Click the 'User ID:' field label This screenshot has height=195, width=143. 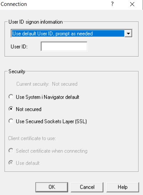click(19, 47)
